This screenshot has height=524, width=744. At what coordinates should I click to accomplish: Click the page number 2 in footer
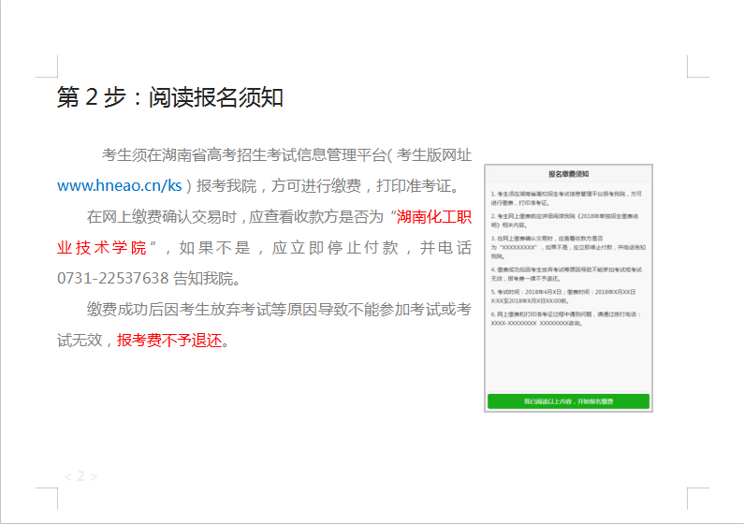(x=80, y=476)
